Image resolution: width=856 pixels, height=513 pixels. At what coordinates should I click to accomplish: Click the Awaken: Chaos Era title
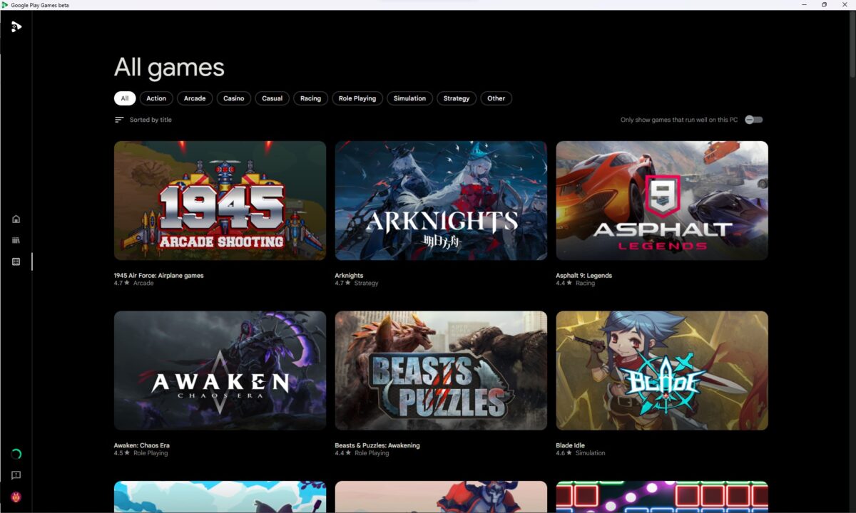pyautogui.click(x=141, y=445)
